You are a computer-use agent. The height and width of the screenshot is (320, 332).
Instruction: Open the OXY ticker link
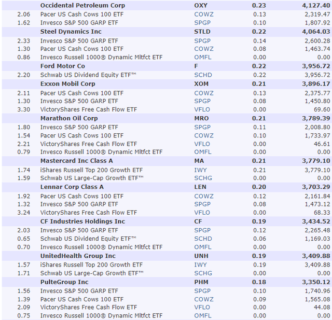pyautogui.click(x=201, y=6)
